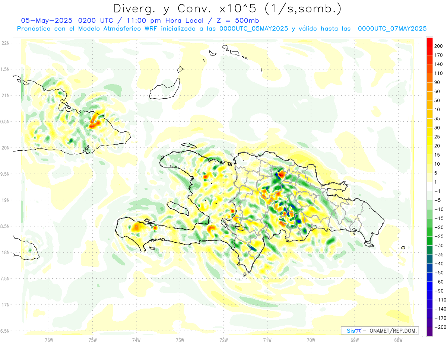The width and height of the screenshot is (447, 345).
Task: Click the positive '200' color scale label
Action: (x=439, y=46)
